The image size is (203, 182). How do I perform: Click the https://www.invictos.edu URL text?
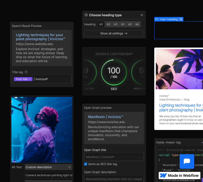(107, 122)
